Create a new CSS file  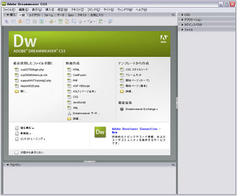click(73, 97)
